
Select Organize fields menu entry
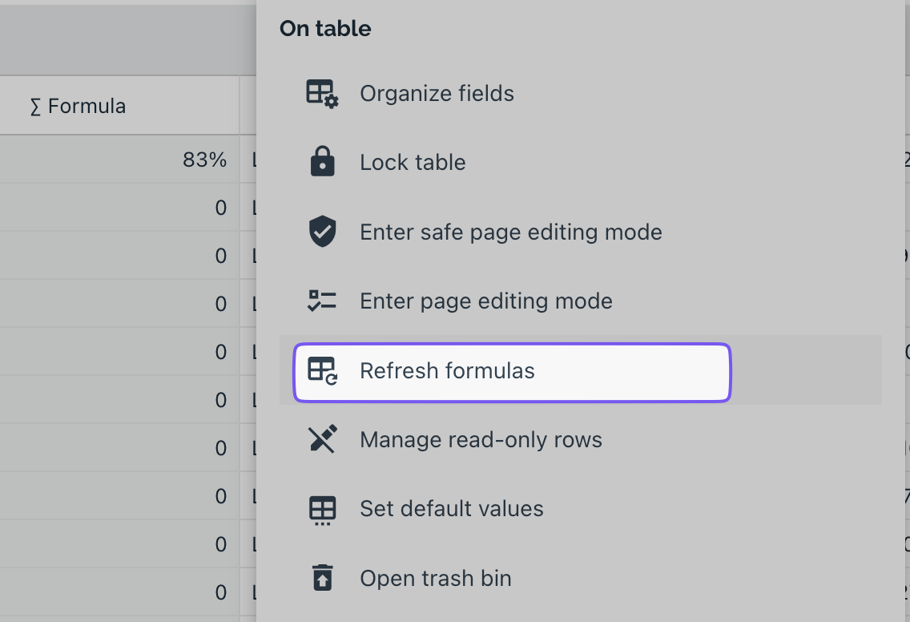tap(580, 94)
